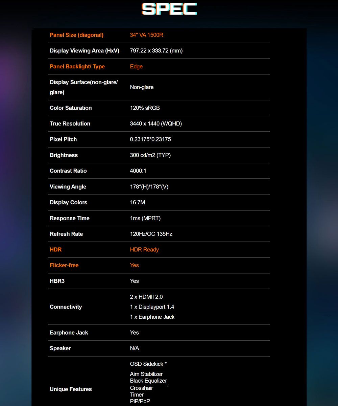Click the '1ms (MPRT)' value
Image resolution: width=338 pixels, height=406 pixels.
click(x=145, y=218)
